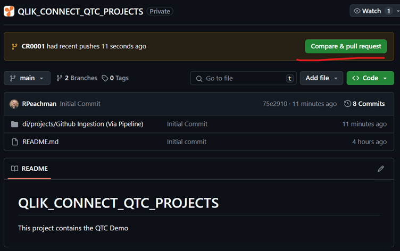This screenshot has width=400, height=251.
Task: Click '11 minutes ago' in the folder row
Action: click(x=364, y=124)
